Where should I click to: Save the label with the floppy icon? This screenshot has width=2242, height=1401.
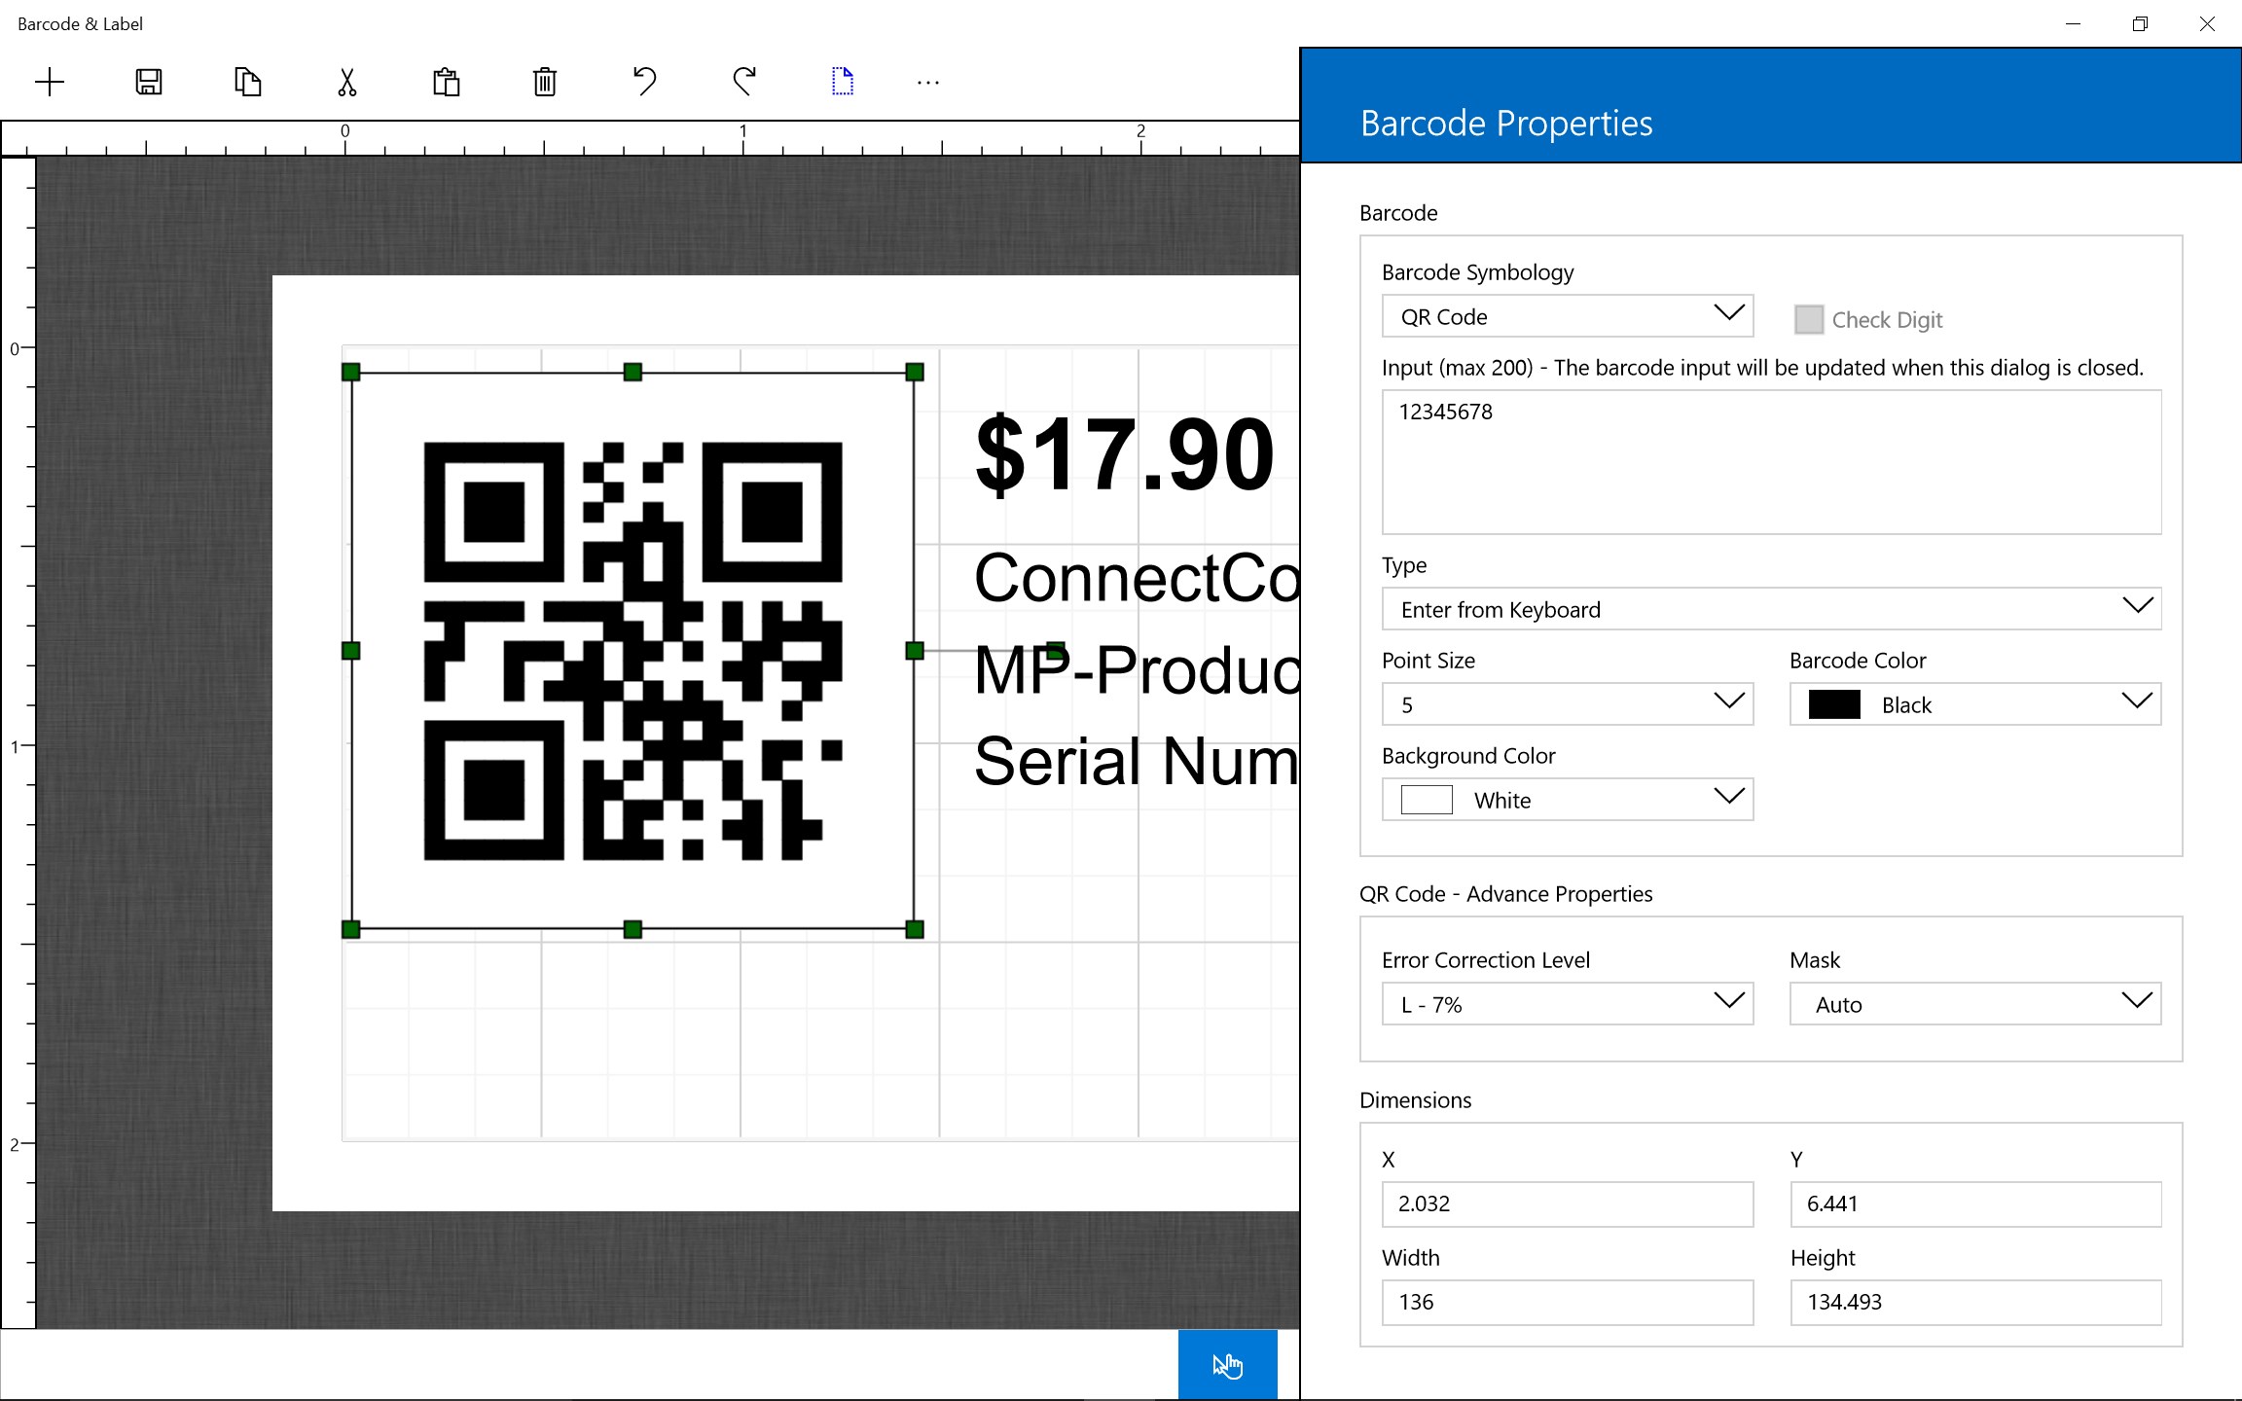(x=149, y=82)
